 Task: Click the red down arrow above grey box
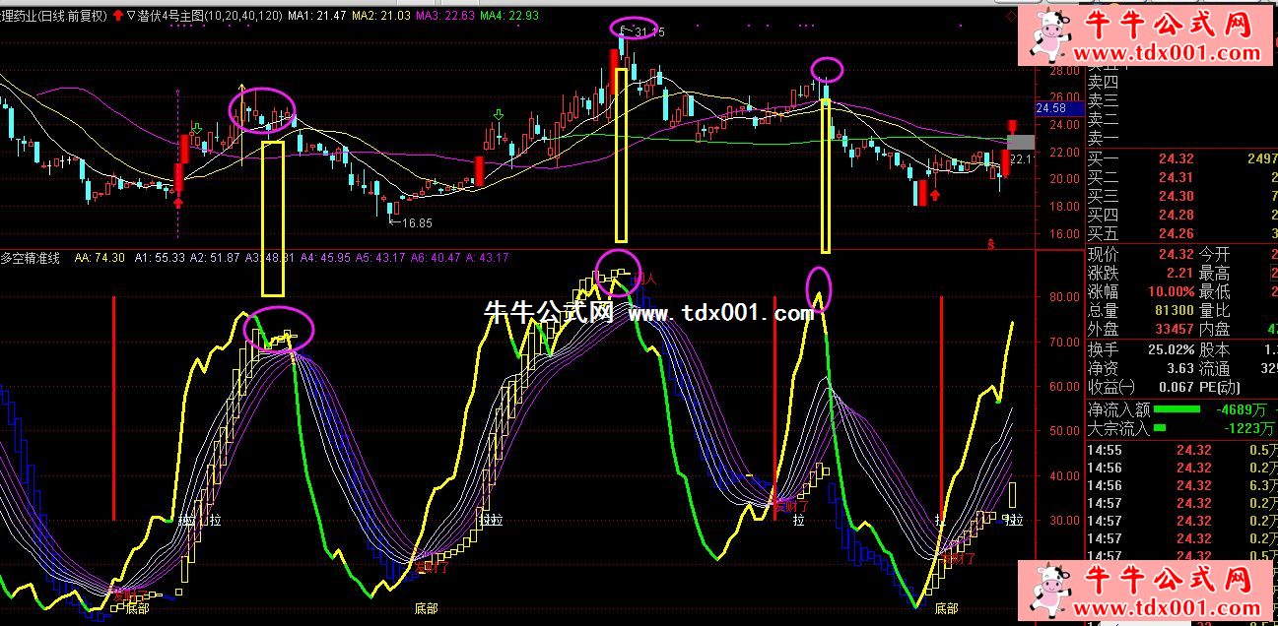pyautogui.click(x=1012, y=126)
